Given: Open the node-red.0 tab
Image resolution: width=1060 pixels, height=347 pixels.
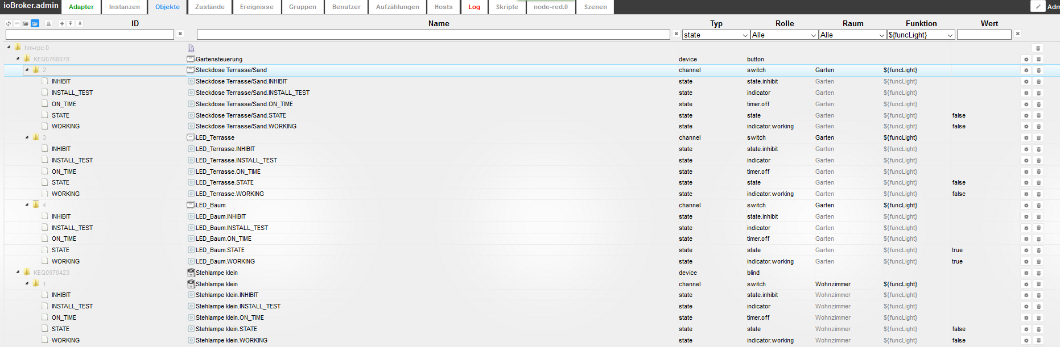Looking at the screenshot, I should click(551, 7).
